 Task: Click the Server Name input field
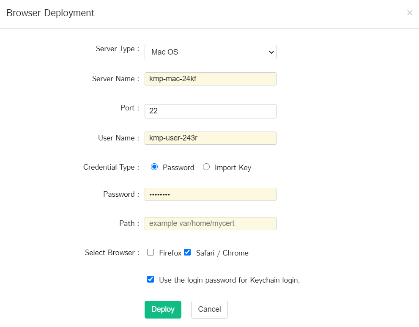point(210,79)
